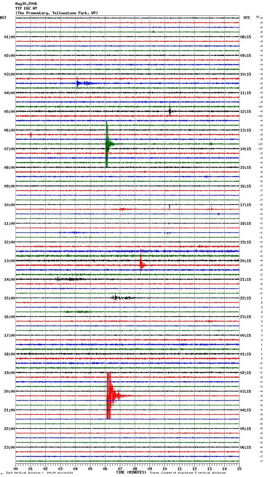Click the UTC column header

pyautogui.click(x=247, y=18)
